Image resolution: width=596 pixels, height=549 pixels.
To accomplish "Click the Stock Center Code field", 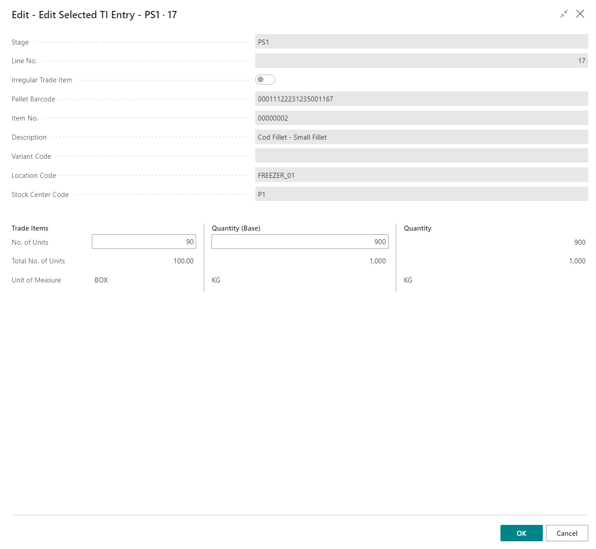I will coord(421,195).
